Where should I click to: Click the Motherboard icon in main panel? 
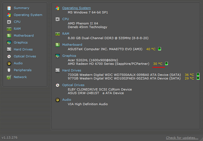(x=57, y=45)
